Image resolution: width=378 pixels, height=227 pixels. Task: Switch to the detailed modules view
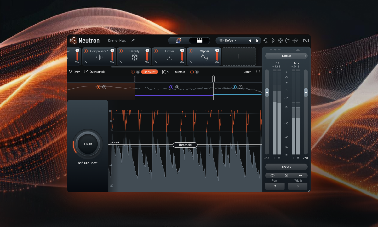199,40
